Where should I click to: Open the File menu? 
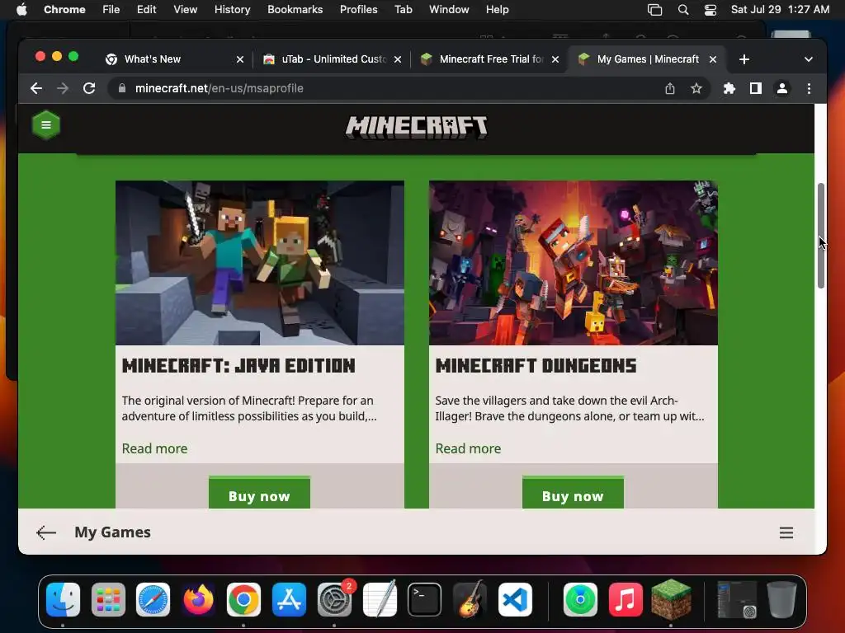point(111,10)
